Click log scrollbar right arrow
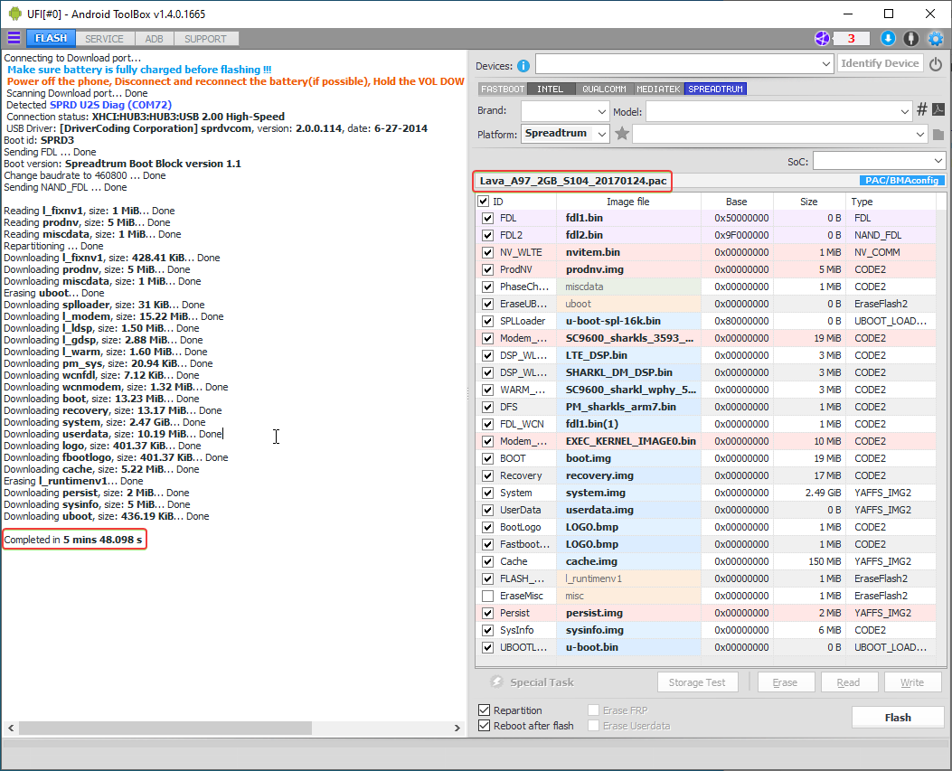Image resolution: width=952 pixels, height=771 pixels. pos(457,728)
